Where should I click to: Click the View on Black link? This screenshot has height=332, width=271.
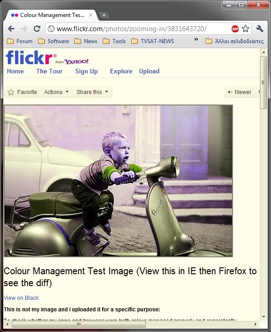coord(21,298)
